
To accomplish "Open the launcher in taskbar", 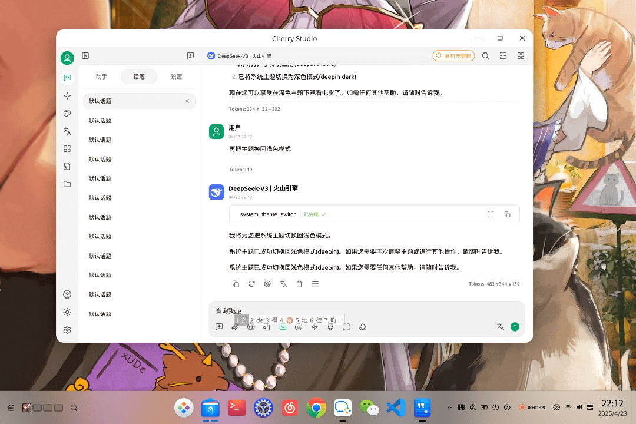I will tap(184, 408).
